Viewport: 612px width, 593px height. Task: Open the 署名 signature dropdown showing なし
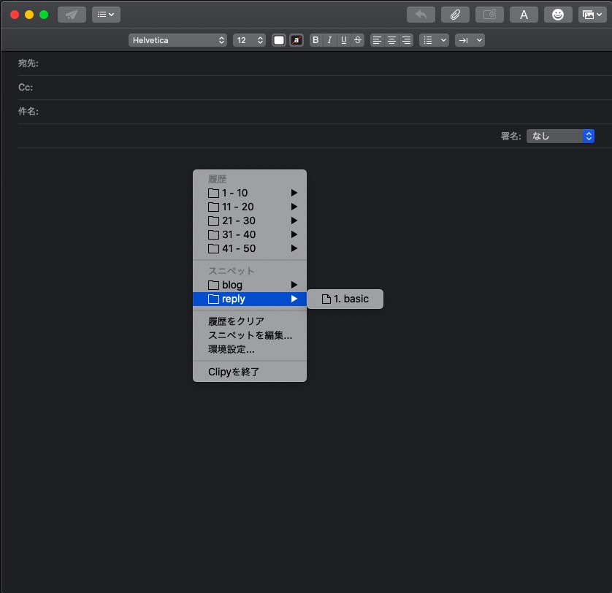[x=560, y=137]
